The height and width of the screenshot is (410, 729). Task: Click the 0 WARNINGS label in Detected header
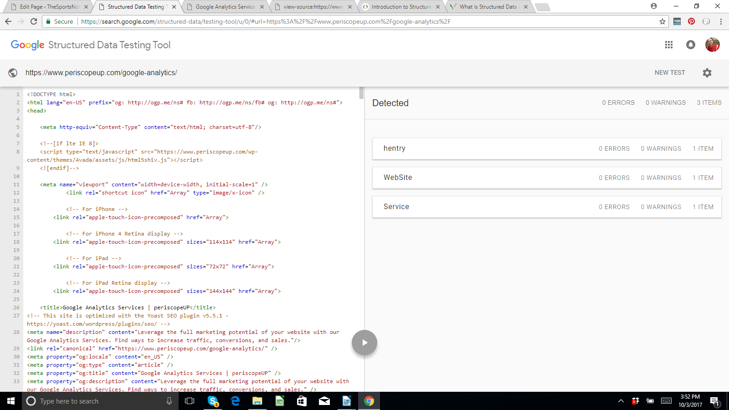pos(666,103)
